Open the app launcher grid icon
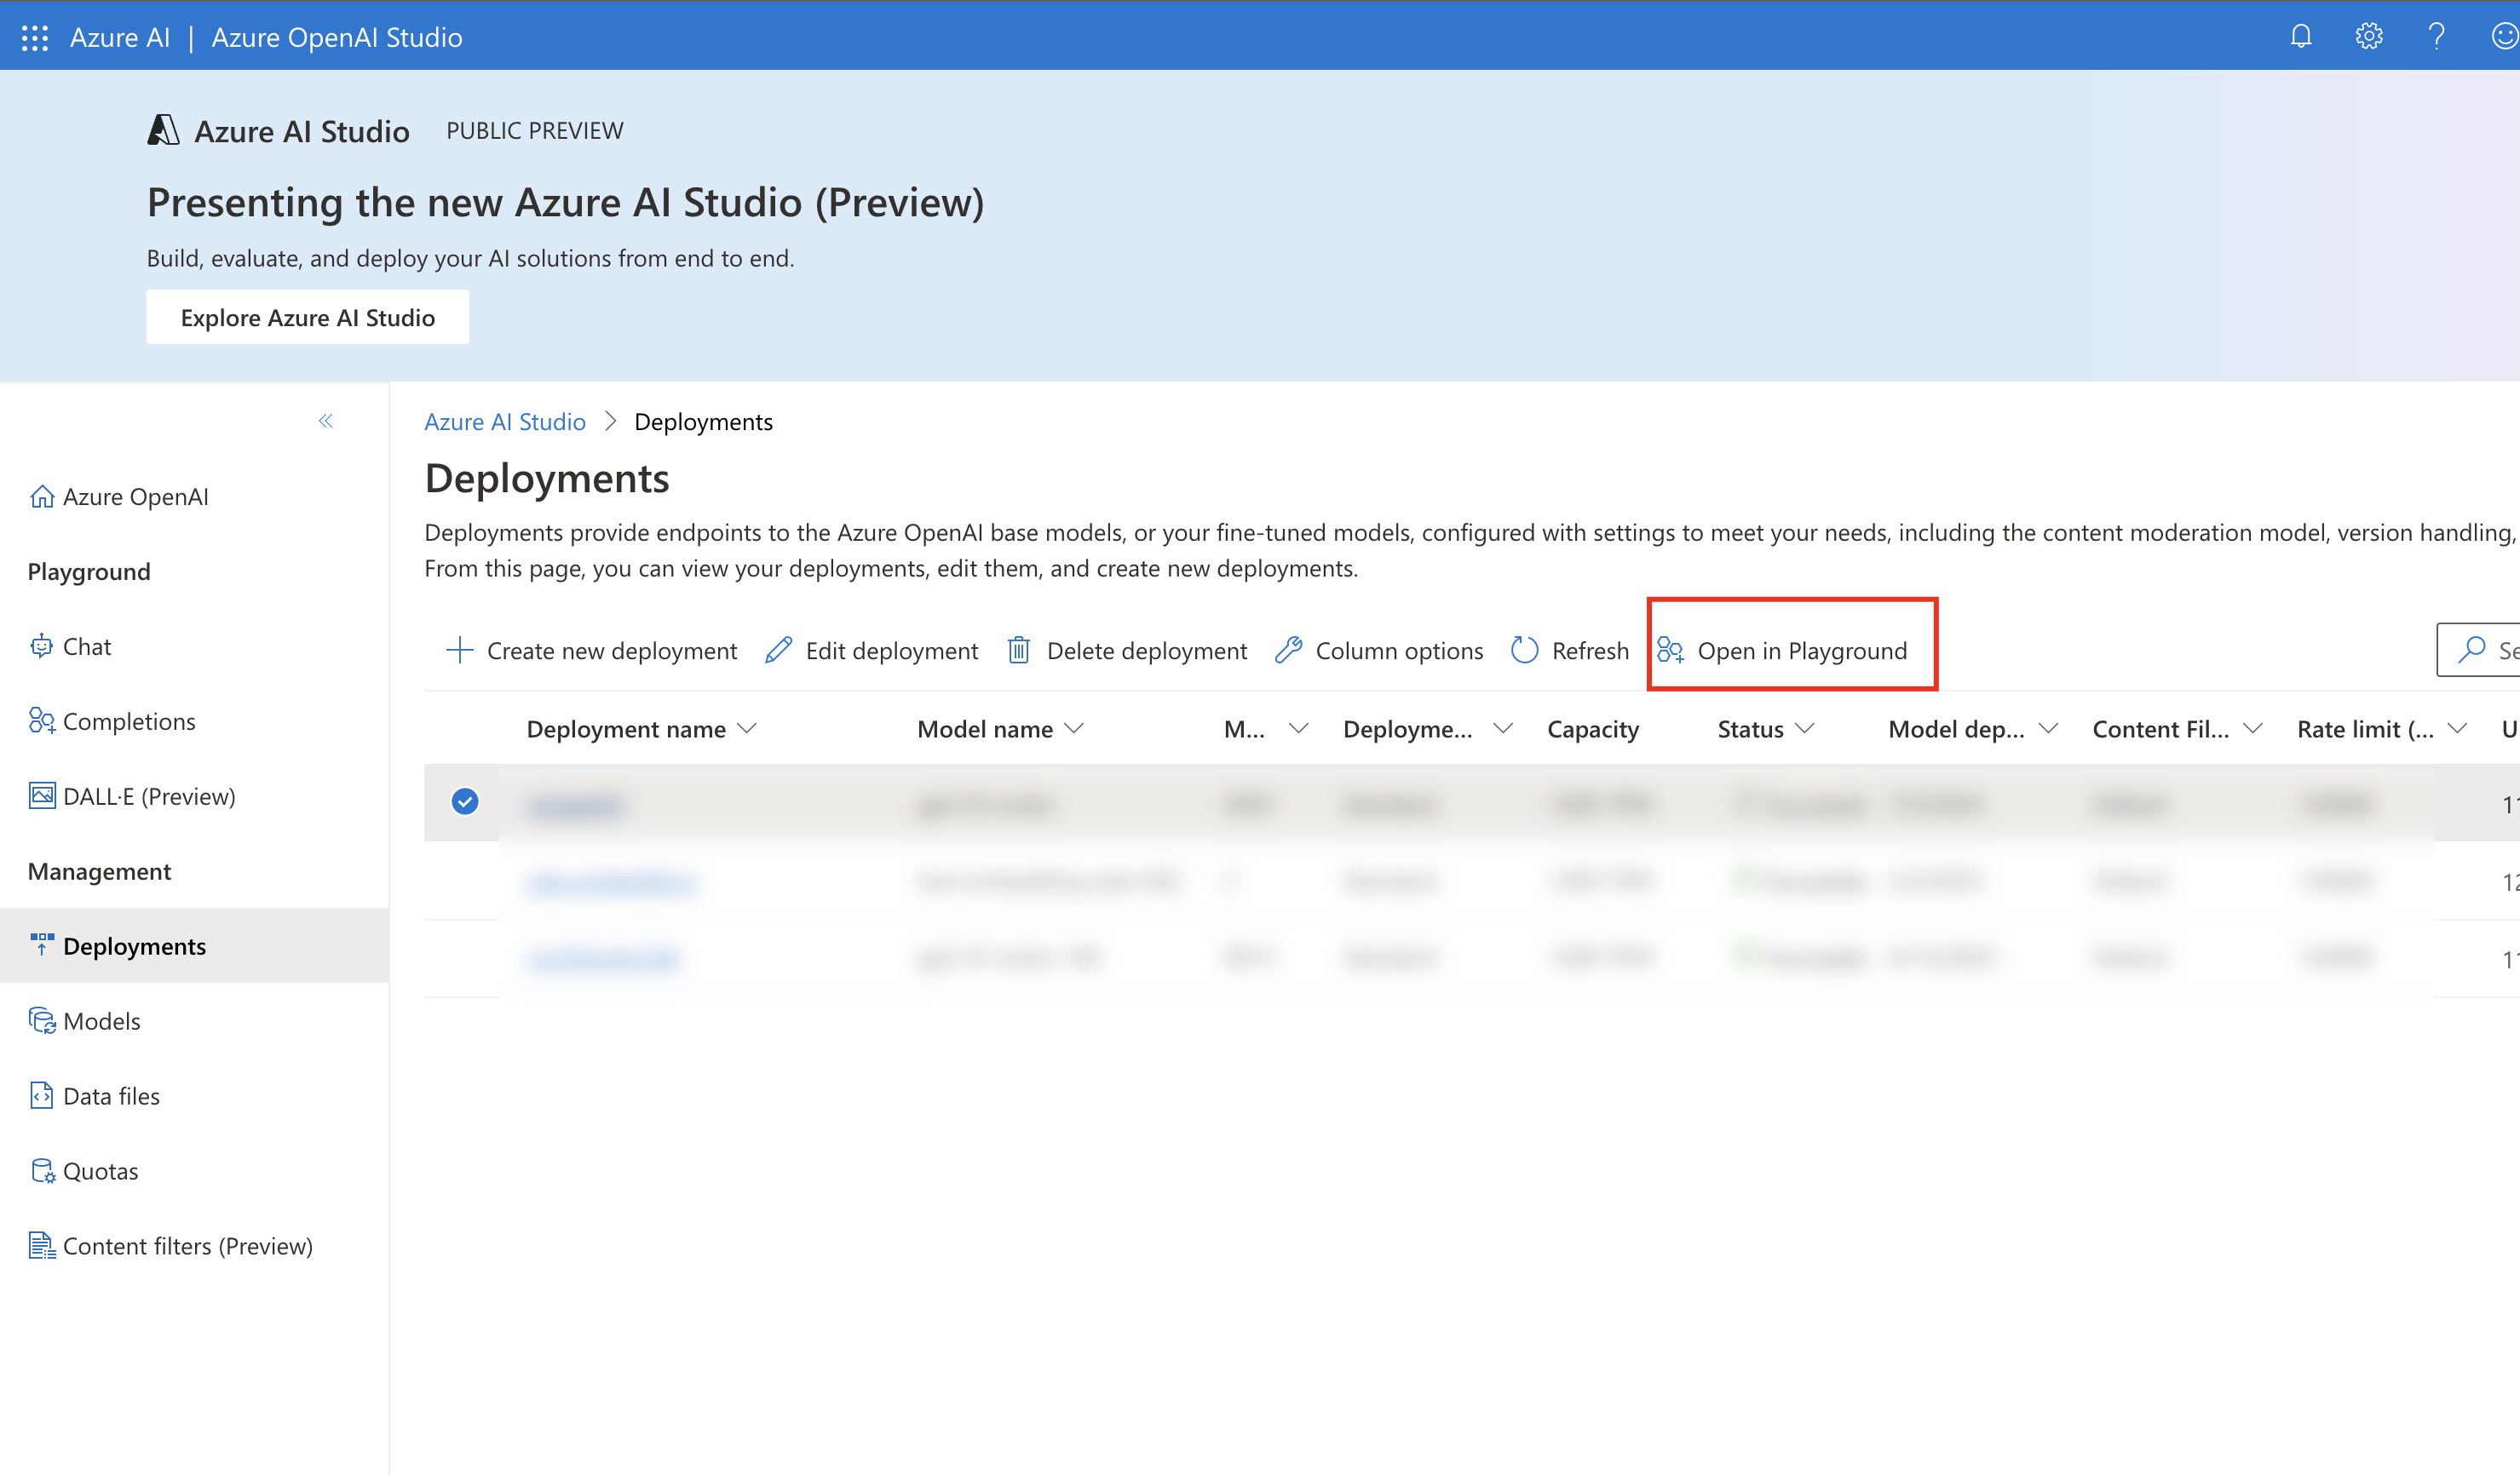Viewport: 2520px width, 1475px height. pos(35,38)
